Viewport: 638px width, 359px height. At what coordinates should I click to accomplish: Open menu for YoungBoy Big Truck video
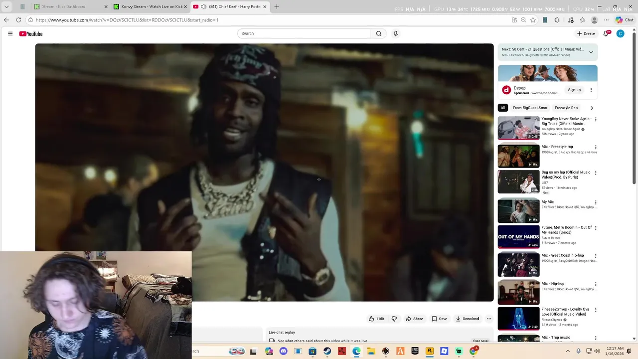click(596, 120)
